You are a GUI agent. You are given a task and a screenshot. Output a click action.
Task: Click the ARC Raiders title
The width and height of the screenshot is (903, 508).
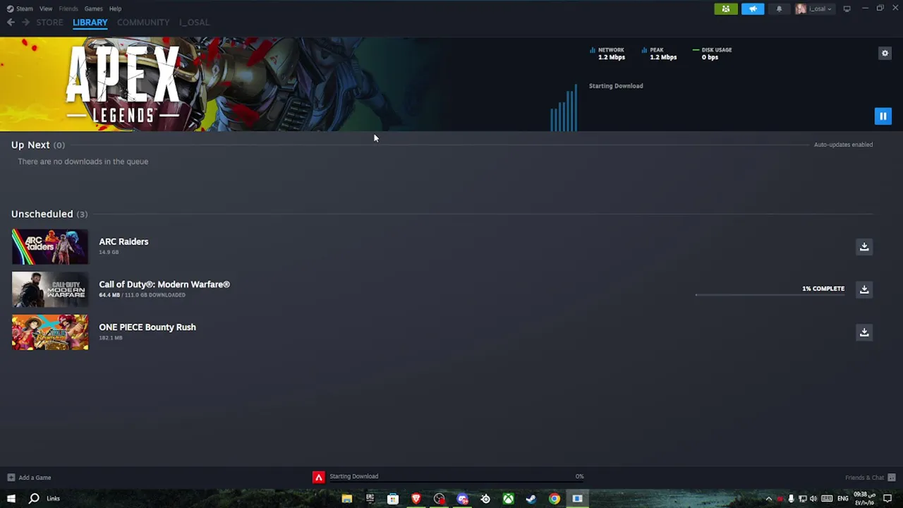point(123,241)
